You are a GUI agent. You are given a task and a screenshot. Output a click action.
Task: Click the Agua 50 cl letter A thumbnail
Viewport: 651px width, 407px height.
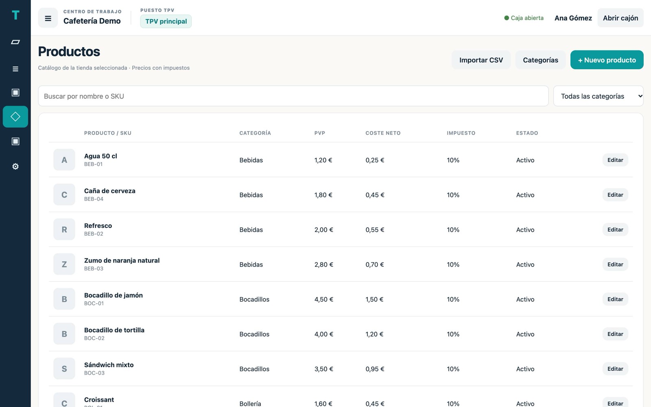pyautogui.click(x=64, y=160)
